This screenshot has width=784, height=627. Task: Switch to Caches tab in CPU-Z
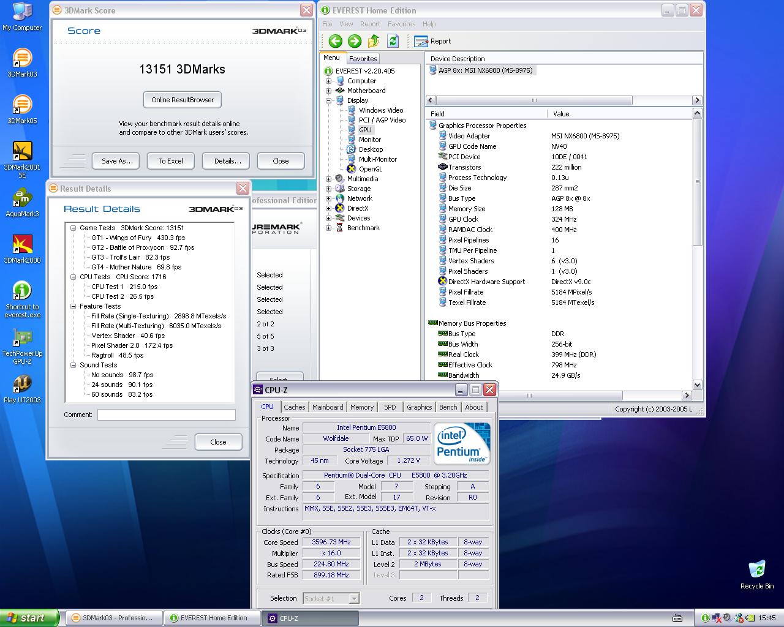point(294,407)
